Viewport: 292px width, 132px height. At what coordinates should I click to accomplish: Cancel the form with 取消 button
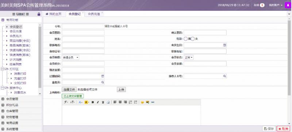coord(283,129)
